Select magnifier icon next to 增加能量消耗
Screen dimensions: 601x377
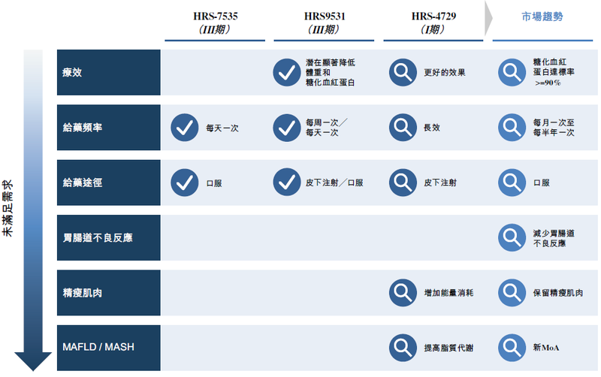click(403, 293)
